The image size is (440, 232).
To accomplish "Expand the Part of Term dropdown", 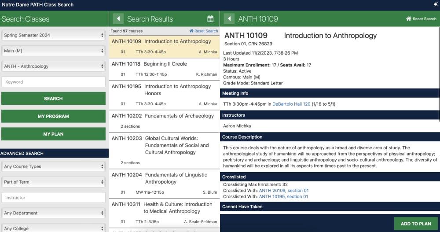I will (53, 182).
